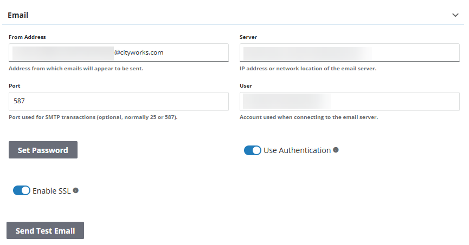
Task: Click the Port field label
Action: tap(15, 85)
